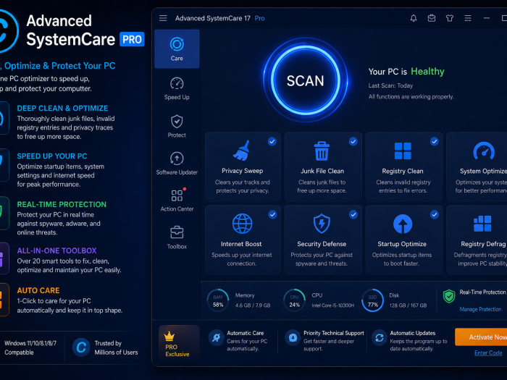This screenshot has width=507, height=380.
Task: Select the Care tab
Action: [x=177, y=49]
